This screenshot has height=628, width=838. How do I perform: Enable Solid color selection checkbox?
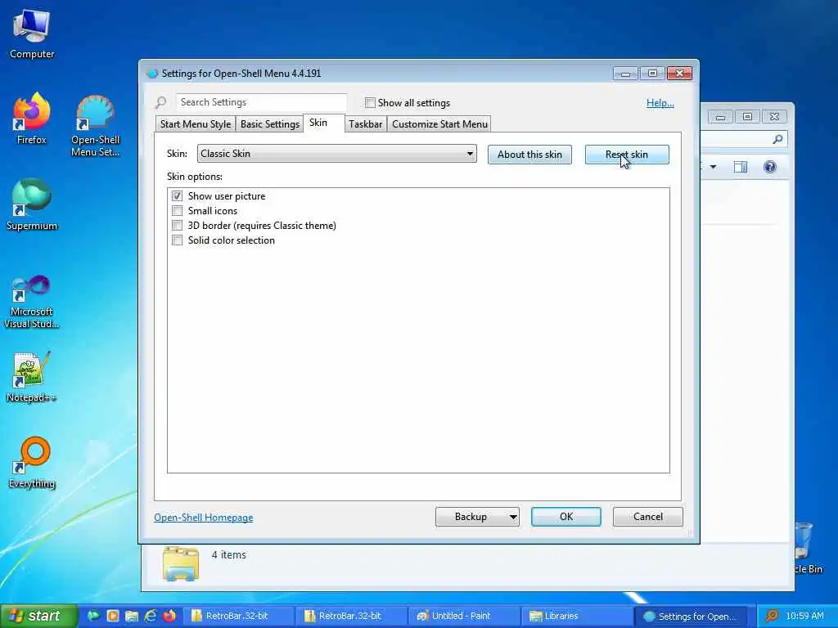click(x=177, y=240)
